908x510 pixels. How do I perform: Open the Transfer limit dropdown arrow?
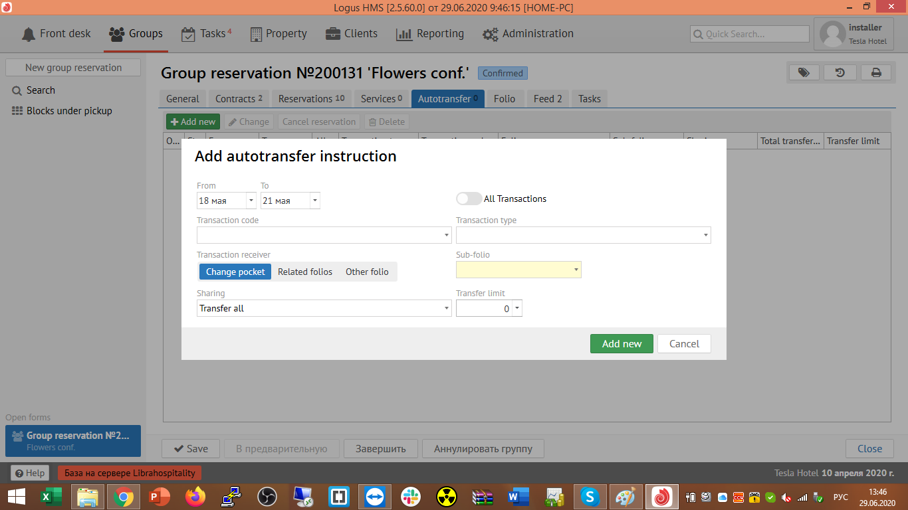pos(517,308)
